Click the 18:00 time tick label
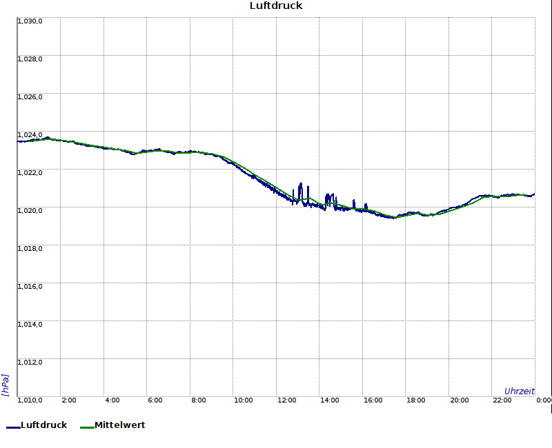This screenshot has width=552, height=448. click(x=416, y=400)
